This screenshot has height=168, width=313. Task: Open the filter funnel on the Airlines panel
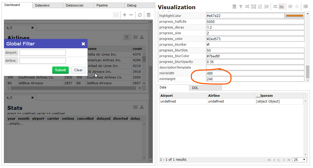(126, 37)
